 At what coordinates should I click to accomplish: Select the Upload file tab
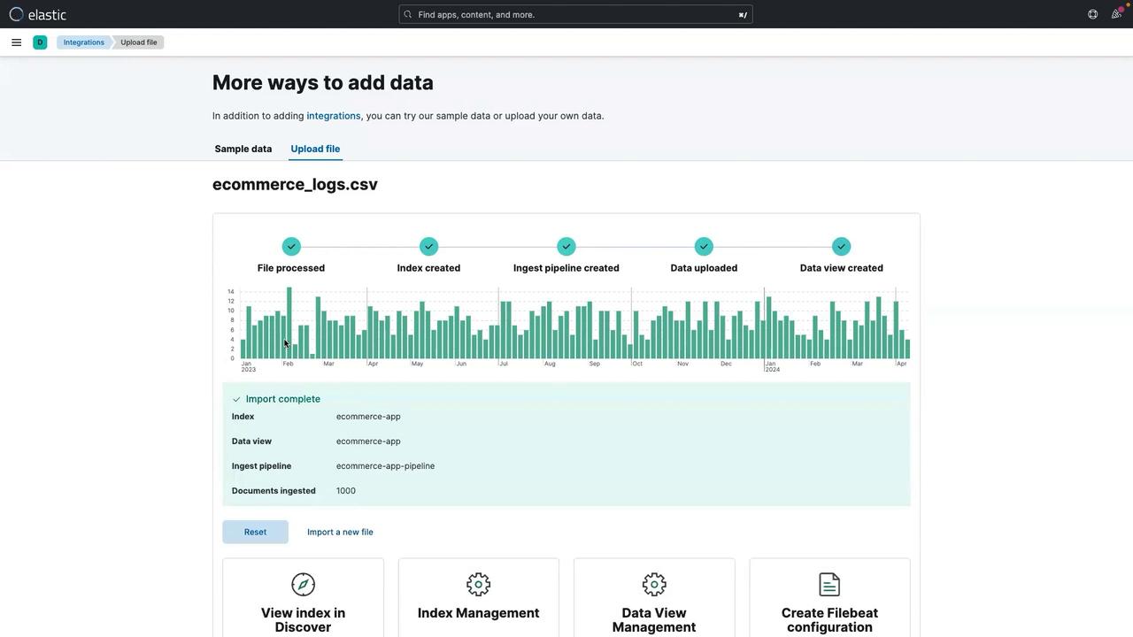[315, 149]
